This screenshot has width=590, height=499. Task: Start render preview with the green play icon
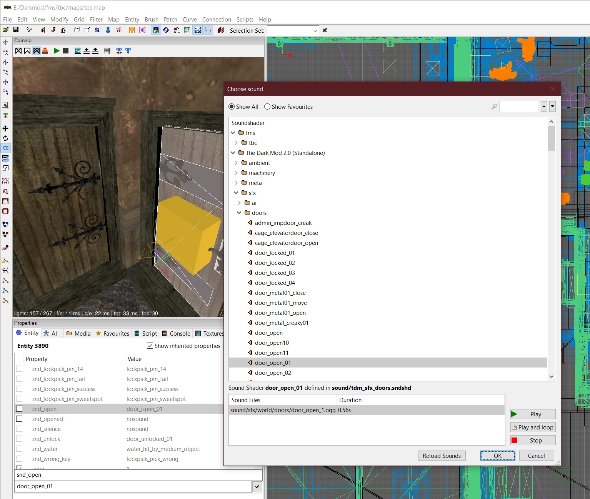coord(57,51)
